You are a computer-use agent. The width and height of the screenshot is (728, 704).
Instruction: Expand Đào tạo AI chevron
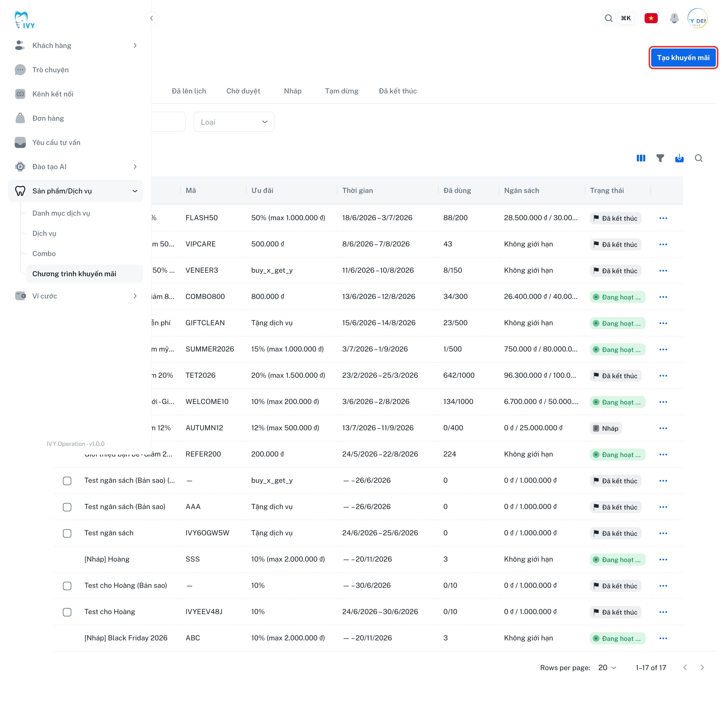(x=135, y=167)
